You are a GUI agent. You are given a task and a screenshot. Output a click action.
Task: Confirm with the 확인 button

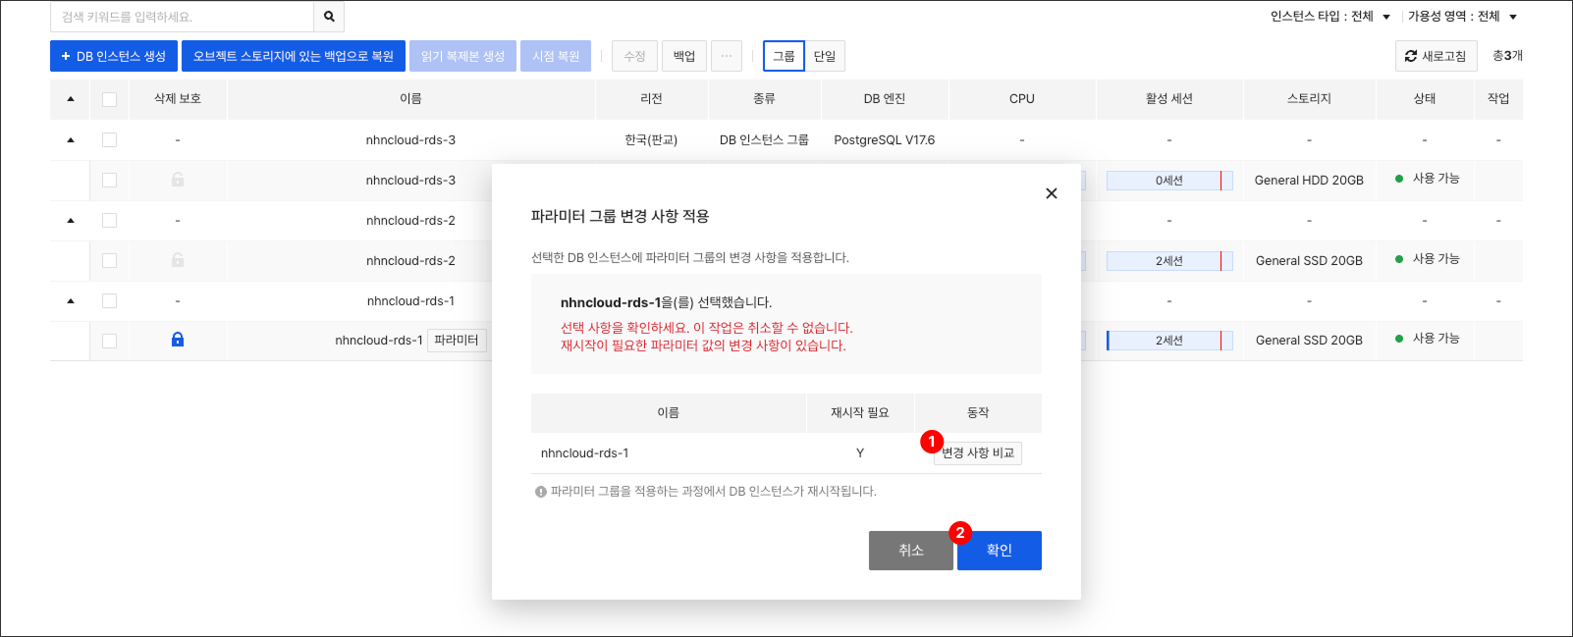[x=1000, y=551]
